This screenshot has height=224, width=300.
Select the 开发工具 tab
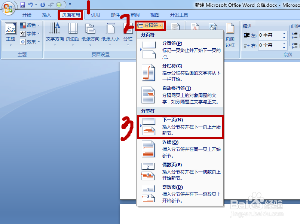point(179,15)
